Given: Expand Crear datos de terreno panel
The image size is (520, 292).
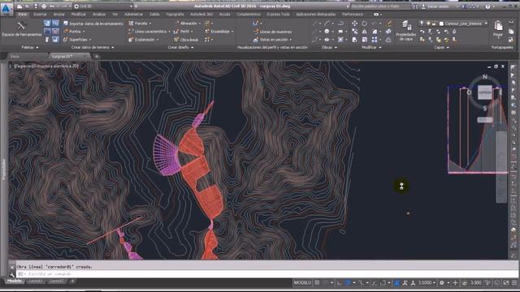Looking at the screenshot, I should click(93, 48).
